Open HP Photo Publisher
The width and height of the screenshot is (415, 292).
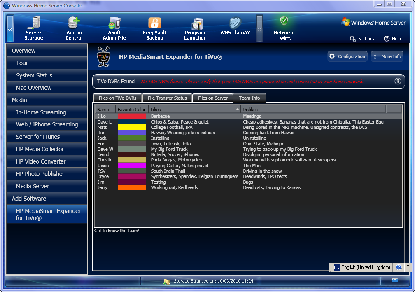47,174
